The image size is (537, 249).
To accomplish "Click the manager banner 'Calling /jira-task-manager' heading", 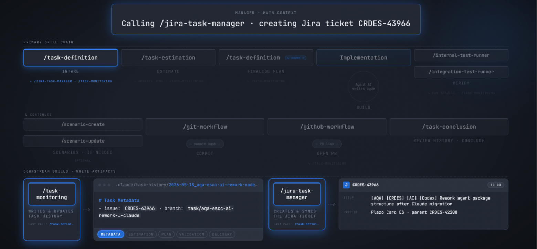I will coord(266,23).
